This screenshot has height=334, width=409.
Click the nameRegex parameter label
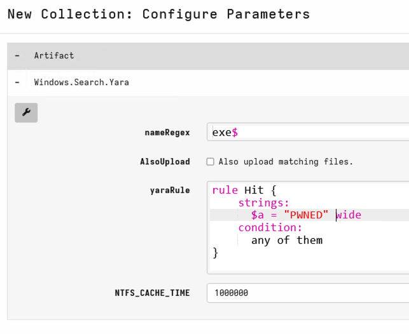[167, 132]
